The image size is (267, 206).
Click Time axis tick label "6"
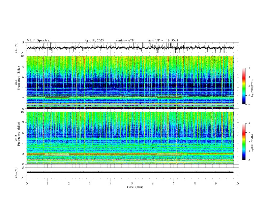click(x=153, y=183)
